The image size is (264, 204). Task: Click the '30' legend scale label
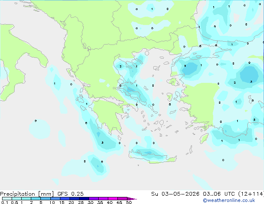coord(90,202)
